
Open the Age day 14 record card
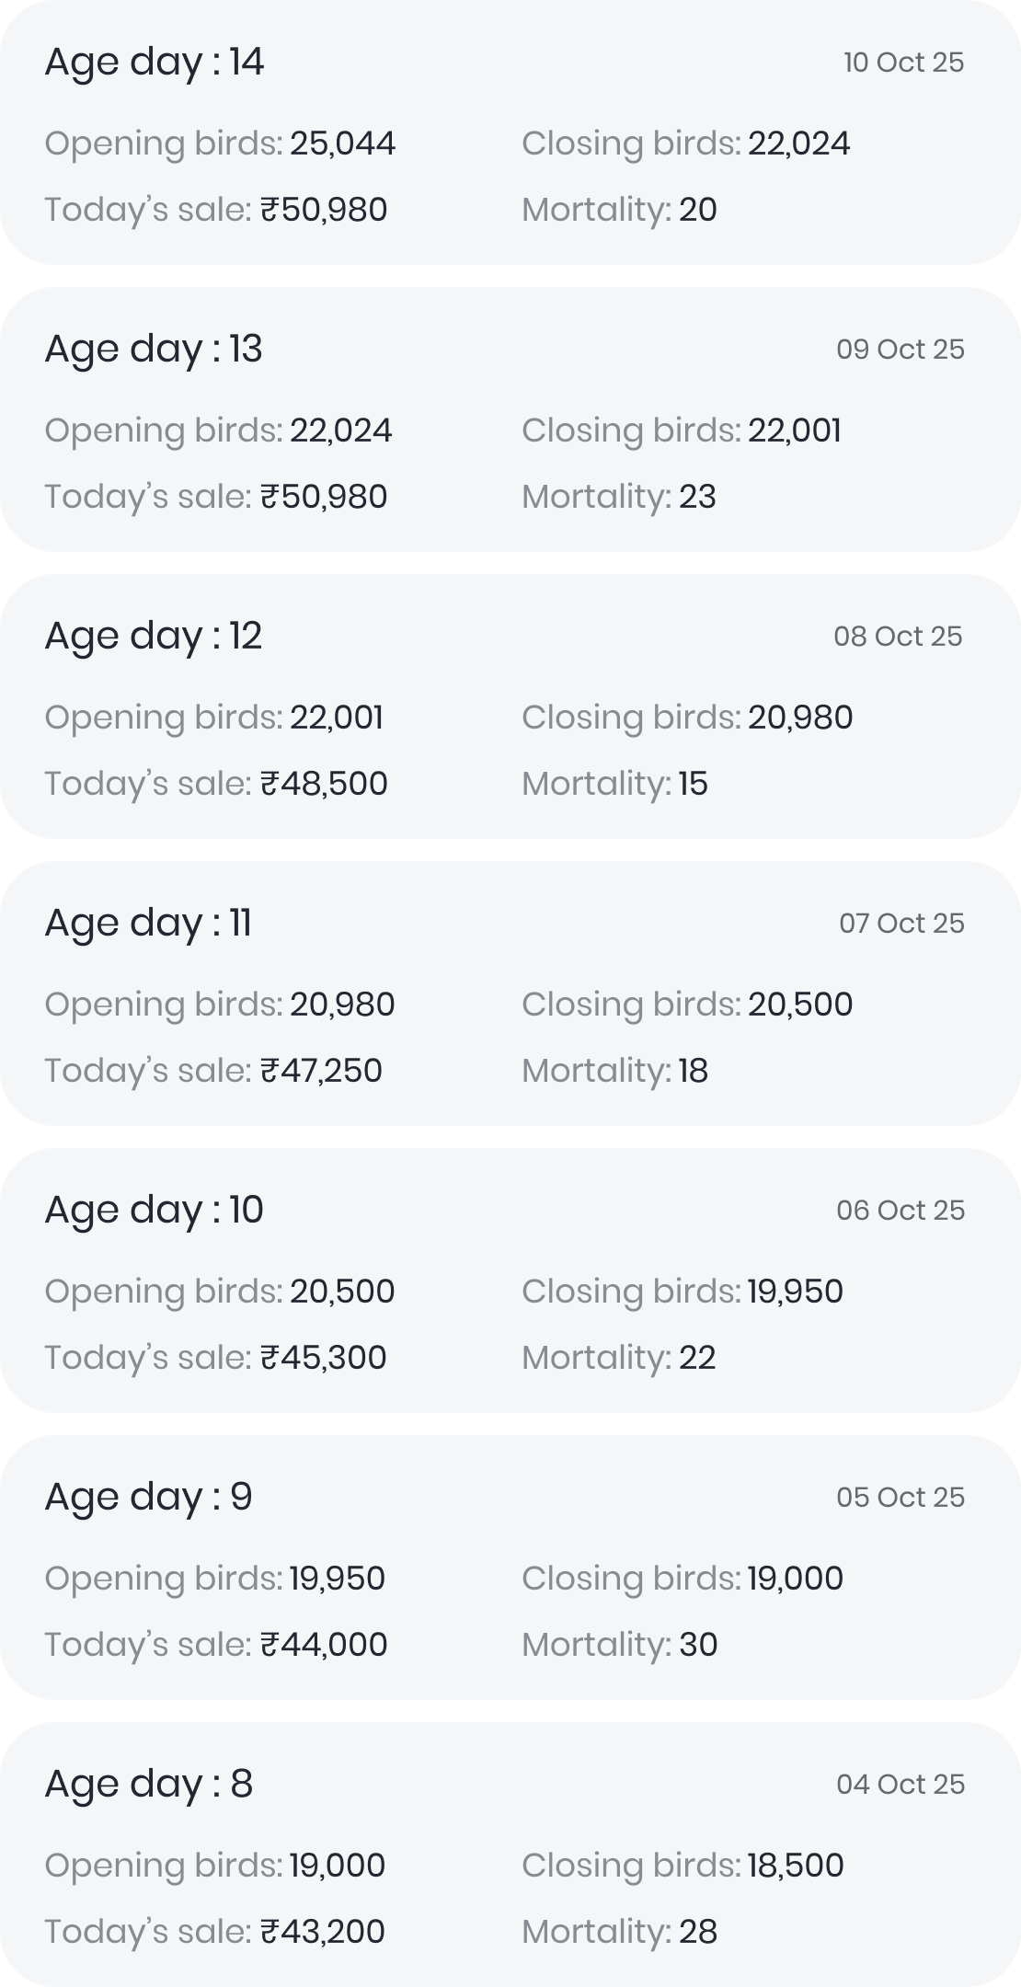(x=155, y=63)
